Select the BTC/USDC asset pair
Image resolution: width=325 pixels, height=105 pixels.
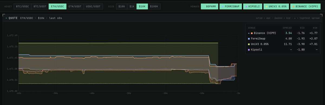click(22, 6)
